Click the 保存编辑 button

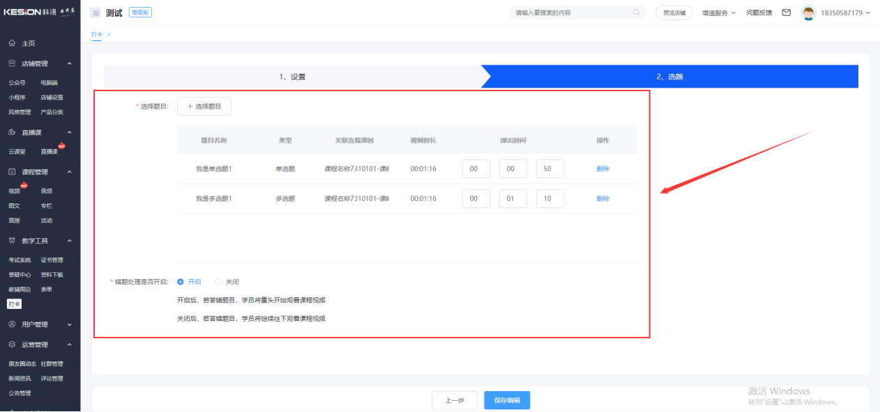[x=507, y=400]
